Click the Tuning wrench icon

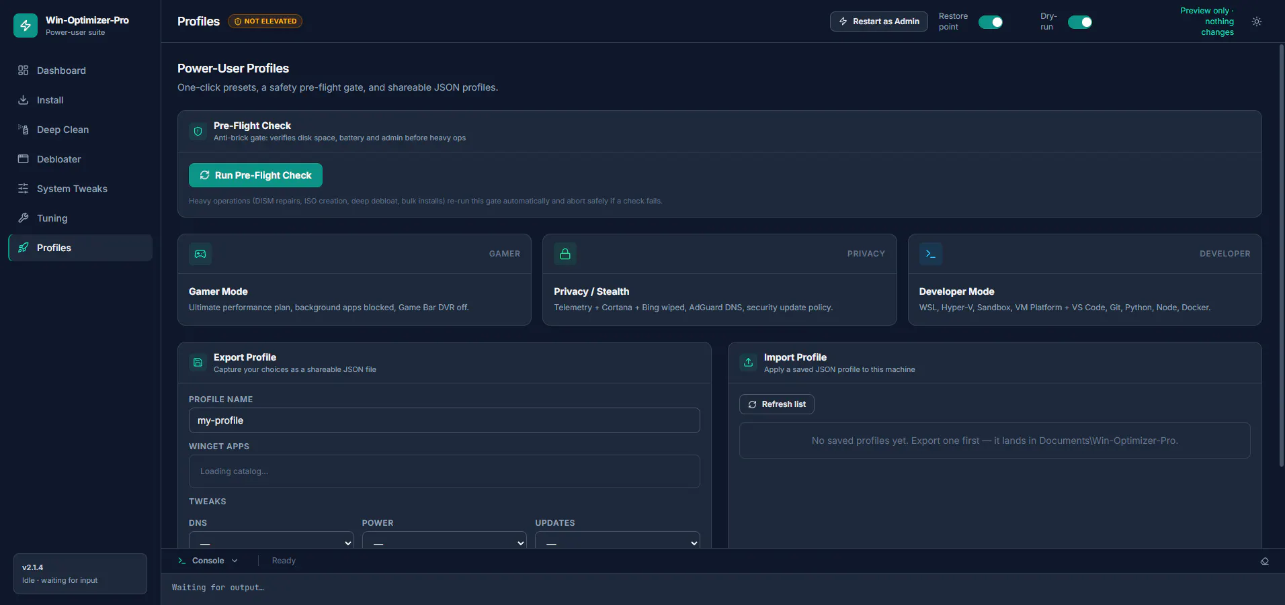[23, 218]
